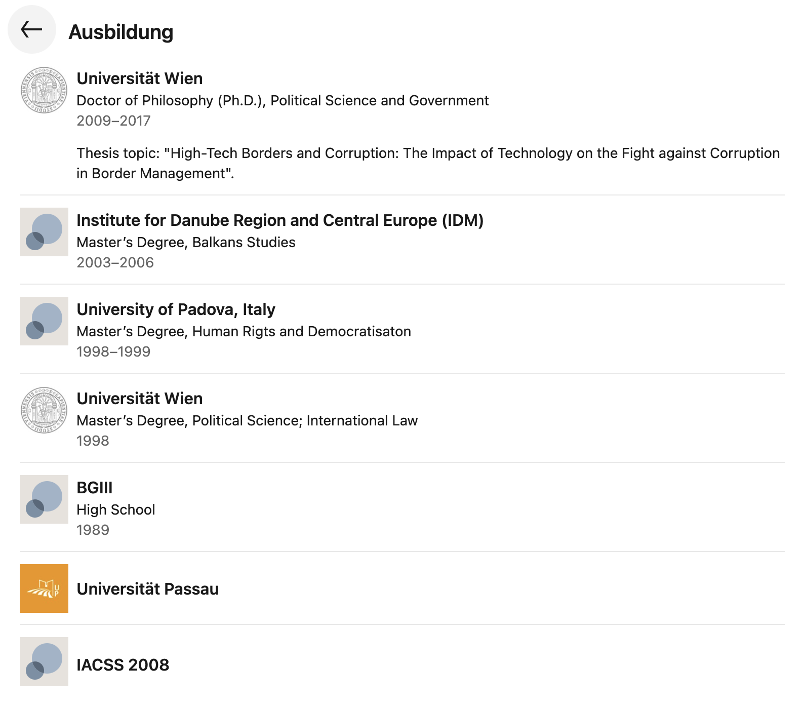Click the Doctor of Philosophy degree line

(283, 100)
